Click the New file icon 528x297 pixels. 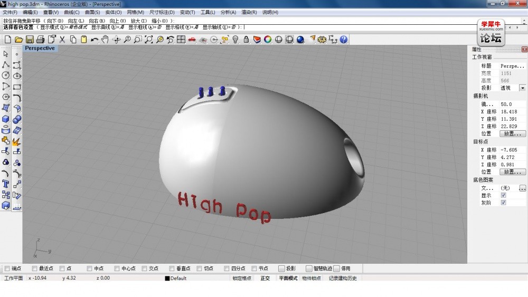tap(7, 40)
